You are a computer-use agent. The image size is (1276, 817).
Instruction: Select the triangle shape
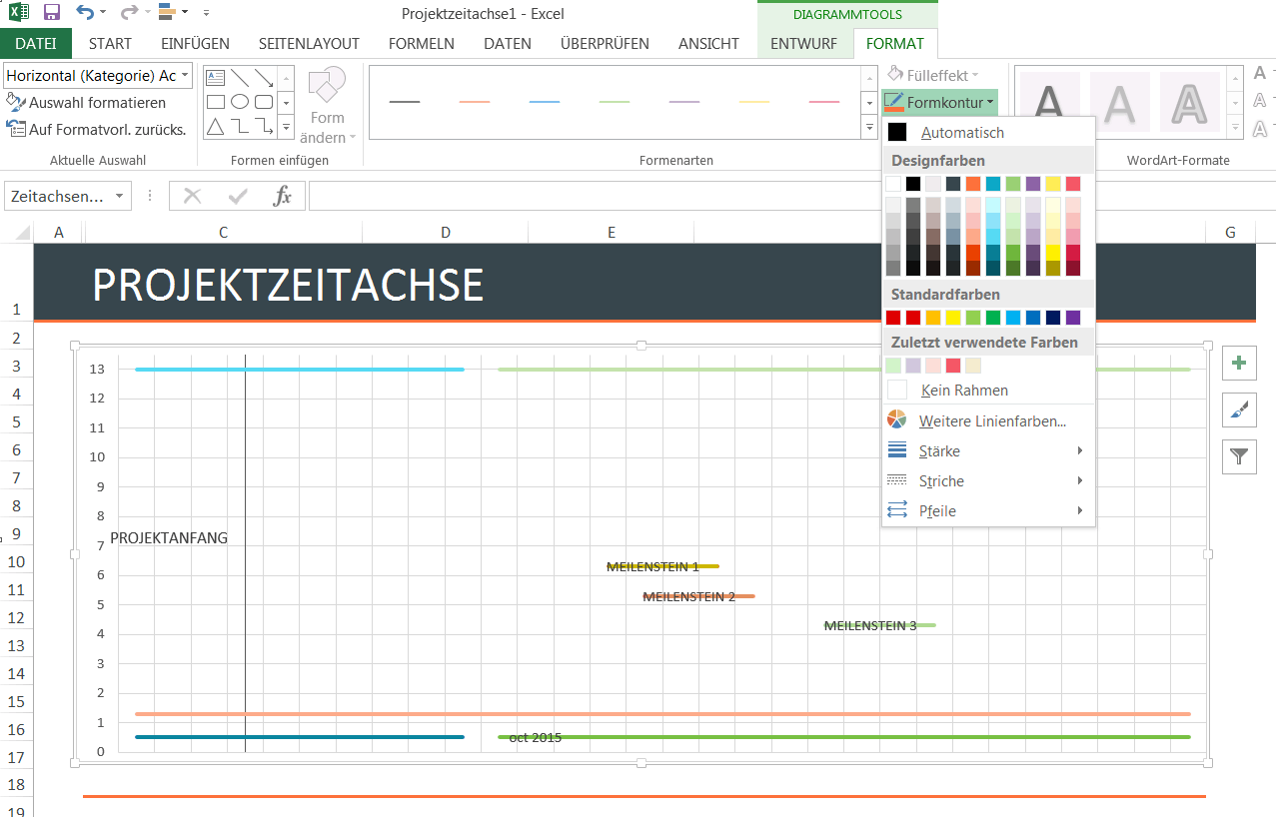[216, 127]
